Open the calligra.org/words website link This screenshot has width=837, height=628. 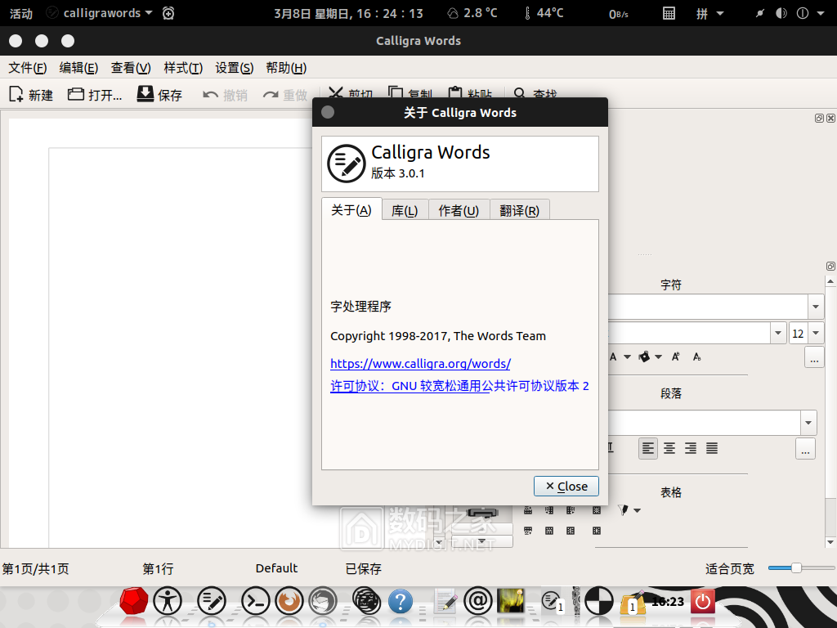tap(420, 364)
